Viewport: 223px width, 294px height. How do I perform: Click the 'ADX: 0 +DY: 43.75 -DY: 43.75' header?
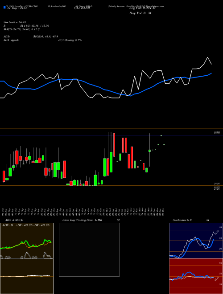[x=25, y=225]
